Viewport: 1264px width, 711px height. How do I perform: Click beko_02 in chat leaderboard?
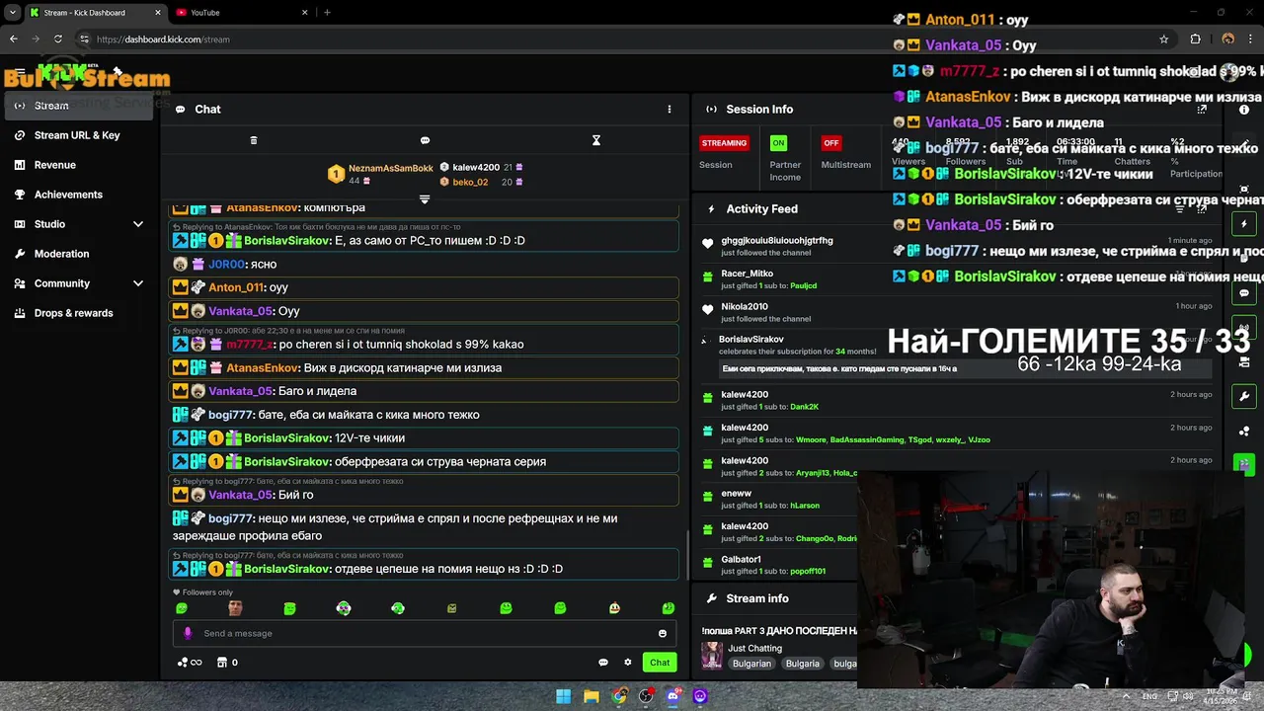(x=470, y=182)
